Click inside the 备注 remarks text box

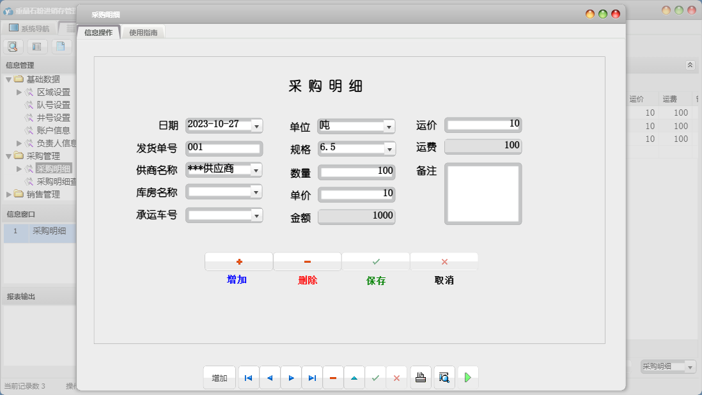click(x=483, y=192)
